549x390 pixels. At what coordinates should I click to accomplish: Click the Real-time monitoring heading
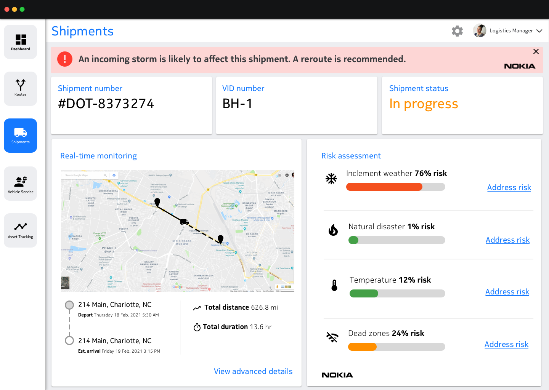coord(98,156)
